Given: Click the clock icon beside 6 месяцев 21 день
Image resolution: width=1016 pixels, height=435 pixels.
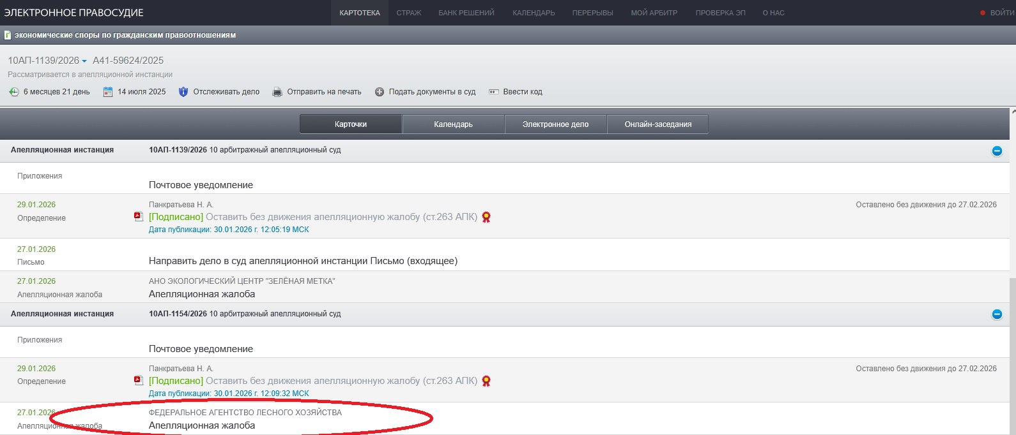Looking at the screenshot, I should pos(13,92).
